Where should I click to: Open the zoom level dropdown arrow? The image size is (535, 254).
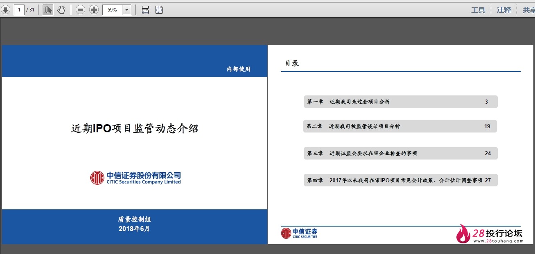coord(126,10)
